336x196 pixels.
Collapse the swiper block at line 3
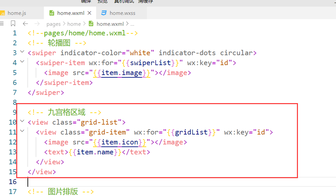(22, 52)
